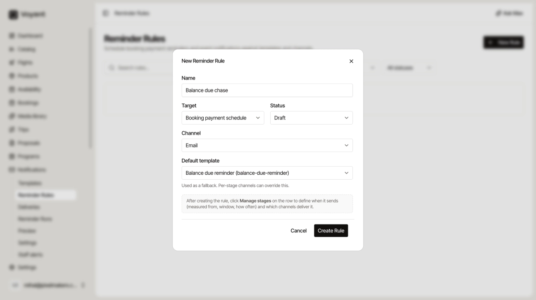Viewport: 536px width, 300px height.
Task: Click the highlighted Reminder Rules sidebar item
Action: pyautogui.click(x=45, y=195)
